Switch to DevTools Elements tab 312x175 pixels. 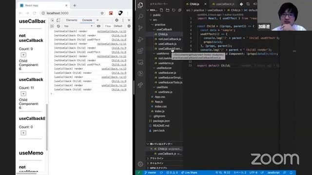[72, 20]
